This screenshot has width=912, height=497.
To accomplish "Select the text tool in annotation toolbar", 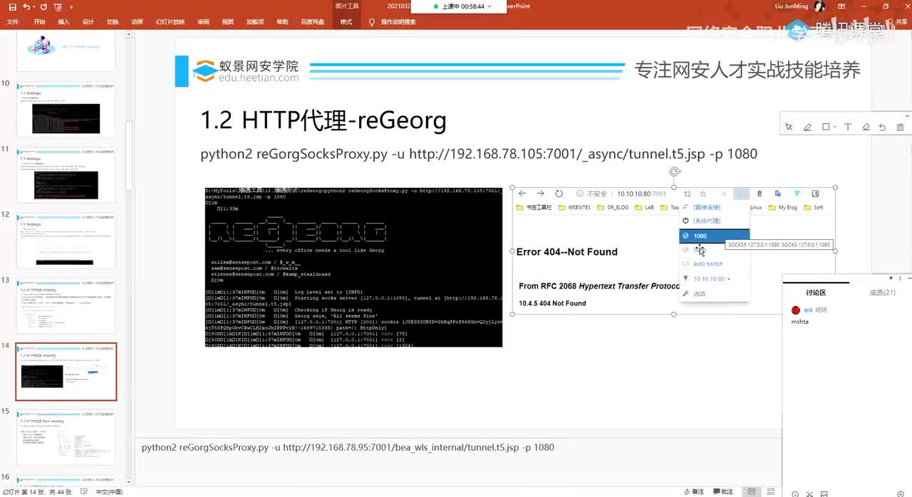I will click(x=848, y=127).
